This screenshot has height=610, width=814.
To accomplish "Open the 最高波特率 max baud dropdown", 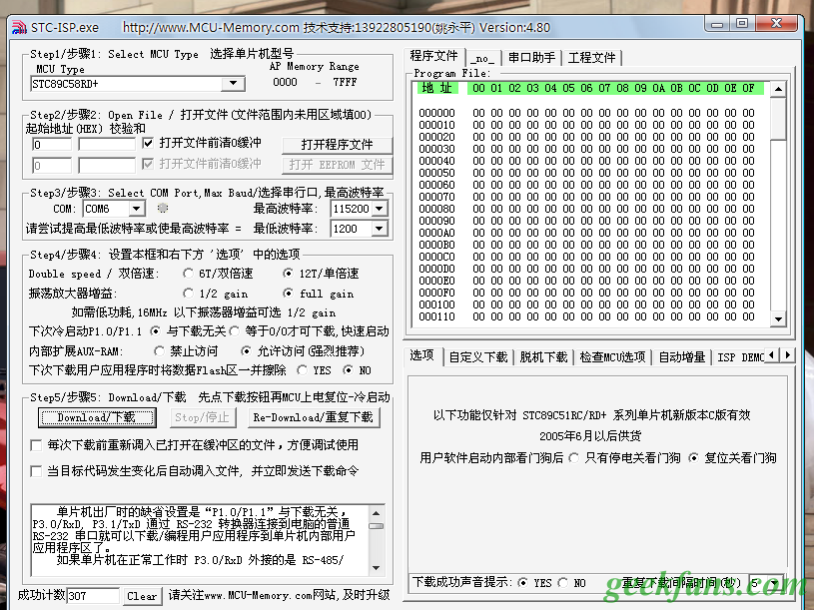I will (379, 209).
